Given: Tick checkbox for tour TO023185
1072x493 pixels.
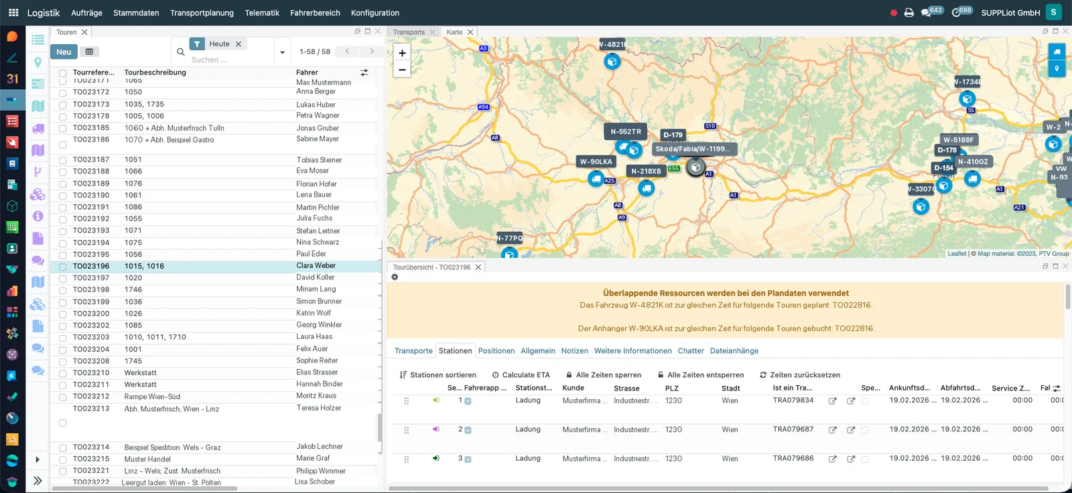Looking at the screenshot, I should coord(62,129).
